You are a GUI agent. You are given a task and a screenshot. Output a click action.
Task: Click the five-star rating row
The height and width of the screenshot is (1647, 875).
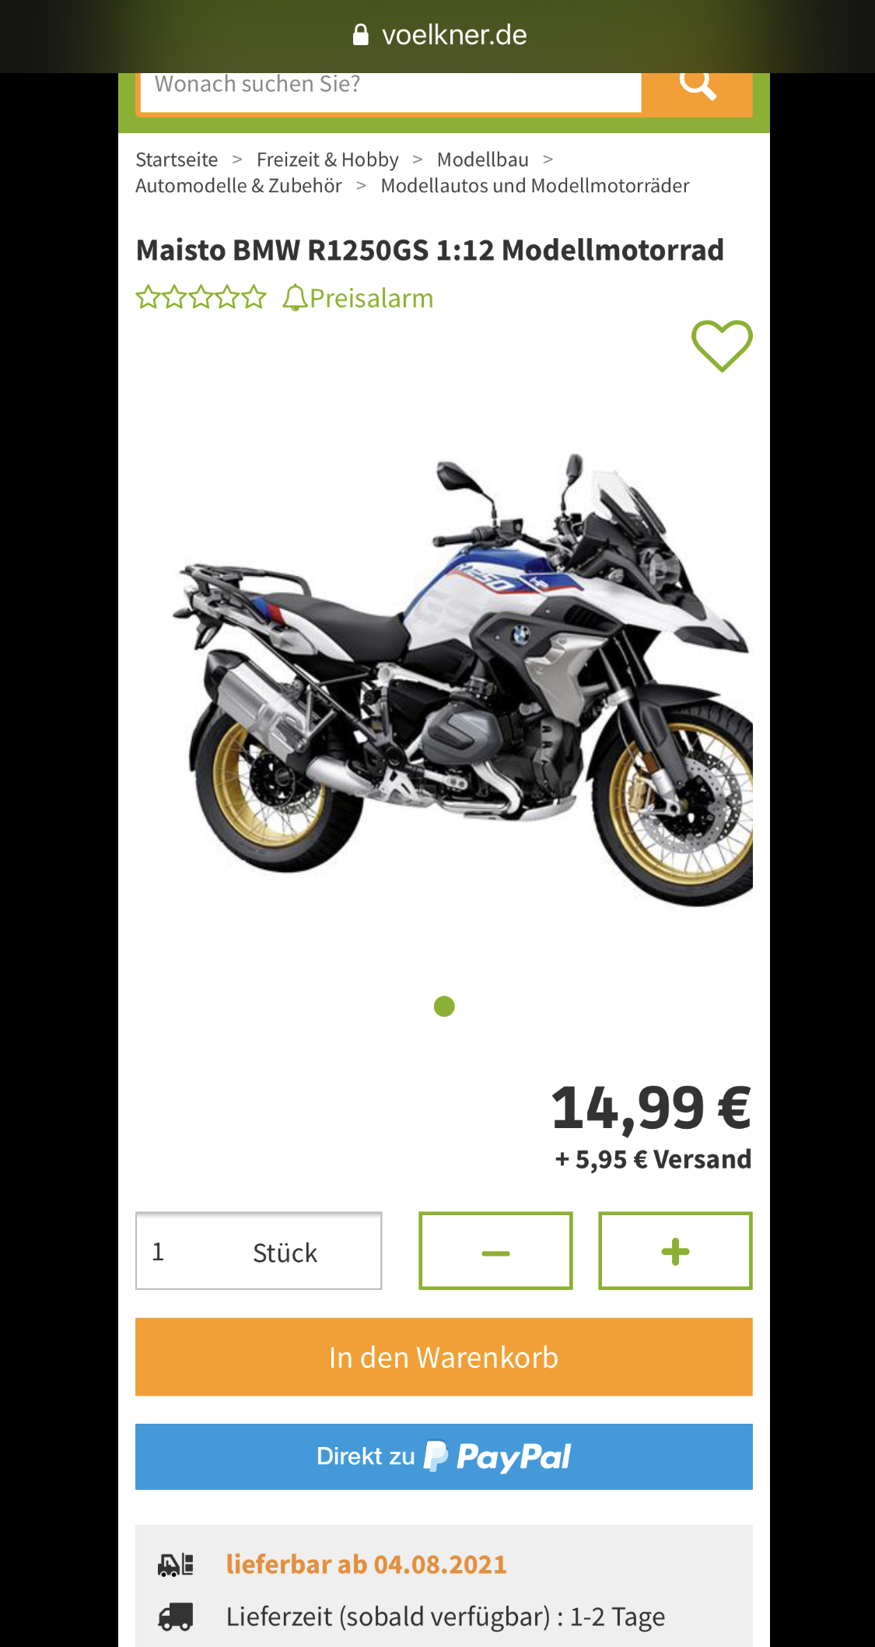(x=201, y=297)
